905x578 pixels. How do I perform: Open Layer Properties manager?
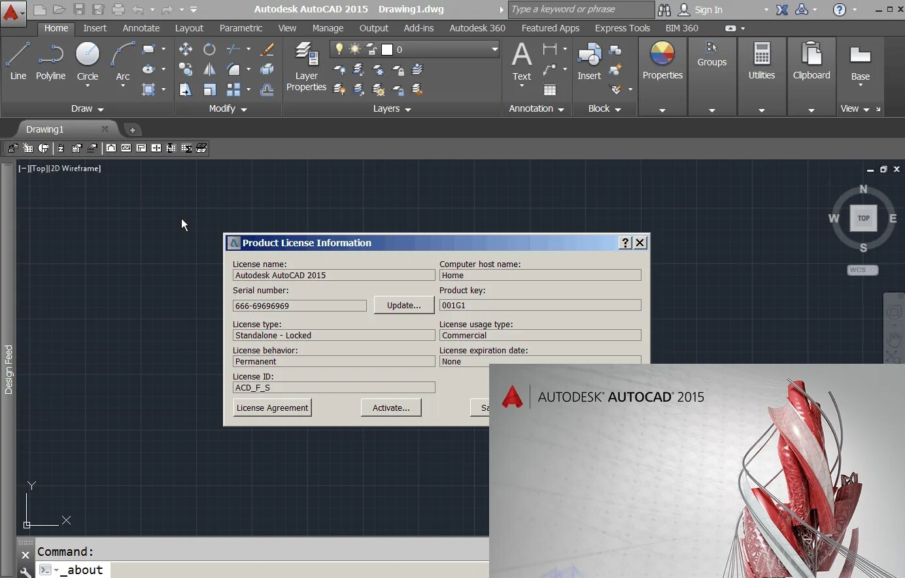[306, 66]
